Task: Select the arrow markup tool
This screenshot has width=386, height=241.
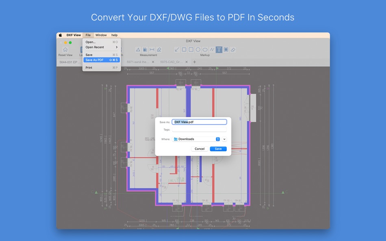Action: click(177, 49)
